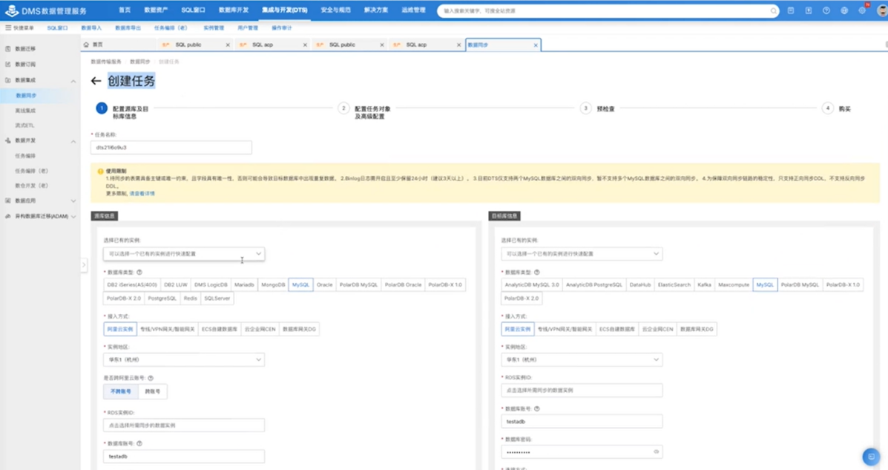
Task: Click the 快捷菜单 hamburger icon
Action: tap(7, 27)
